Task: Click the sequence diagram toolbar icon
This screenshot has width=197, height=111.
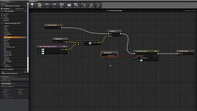Action: coord(84,6)
